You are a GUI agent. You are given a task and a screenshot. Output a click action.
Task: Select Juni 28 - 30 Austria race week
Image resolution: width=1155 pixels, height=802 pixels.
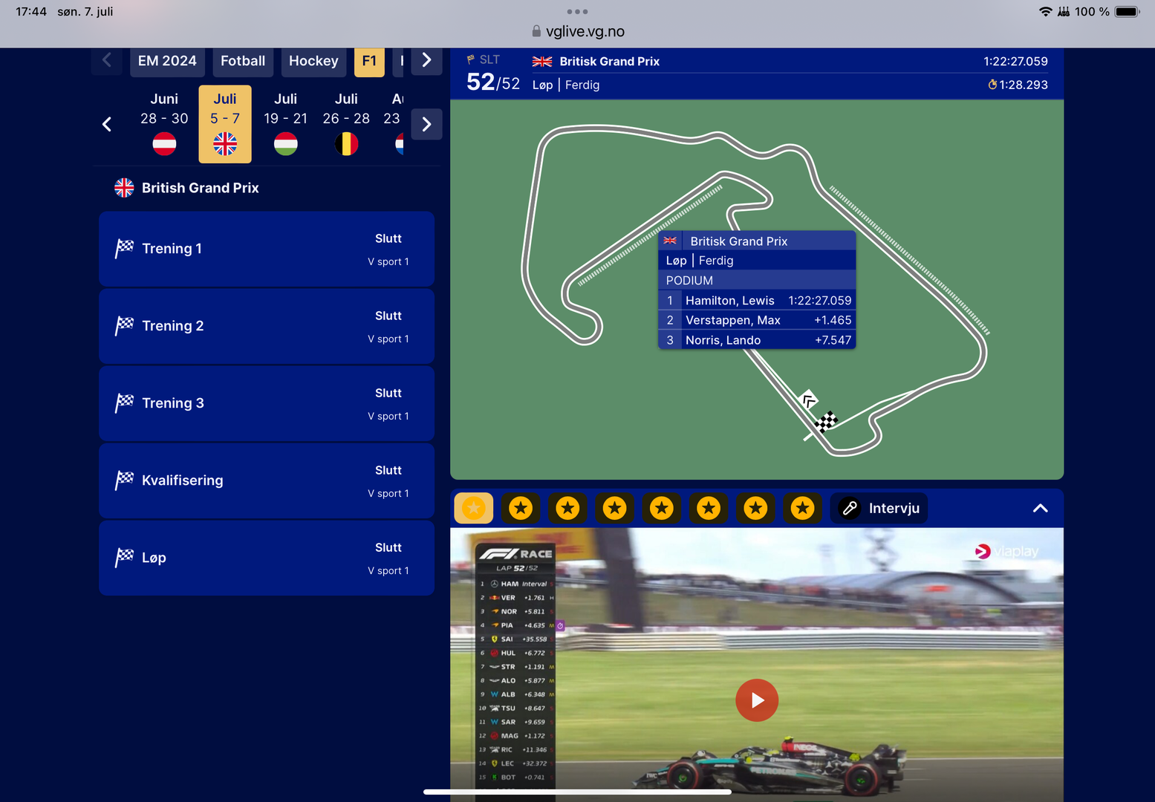click(x=164, y=123)
